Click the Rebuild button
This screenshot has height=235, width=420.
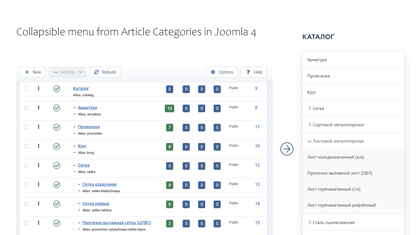tap(105, 72)
